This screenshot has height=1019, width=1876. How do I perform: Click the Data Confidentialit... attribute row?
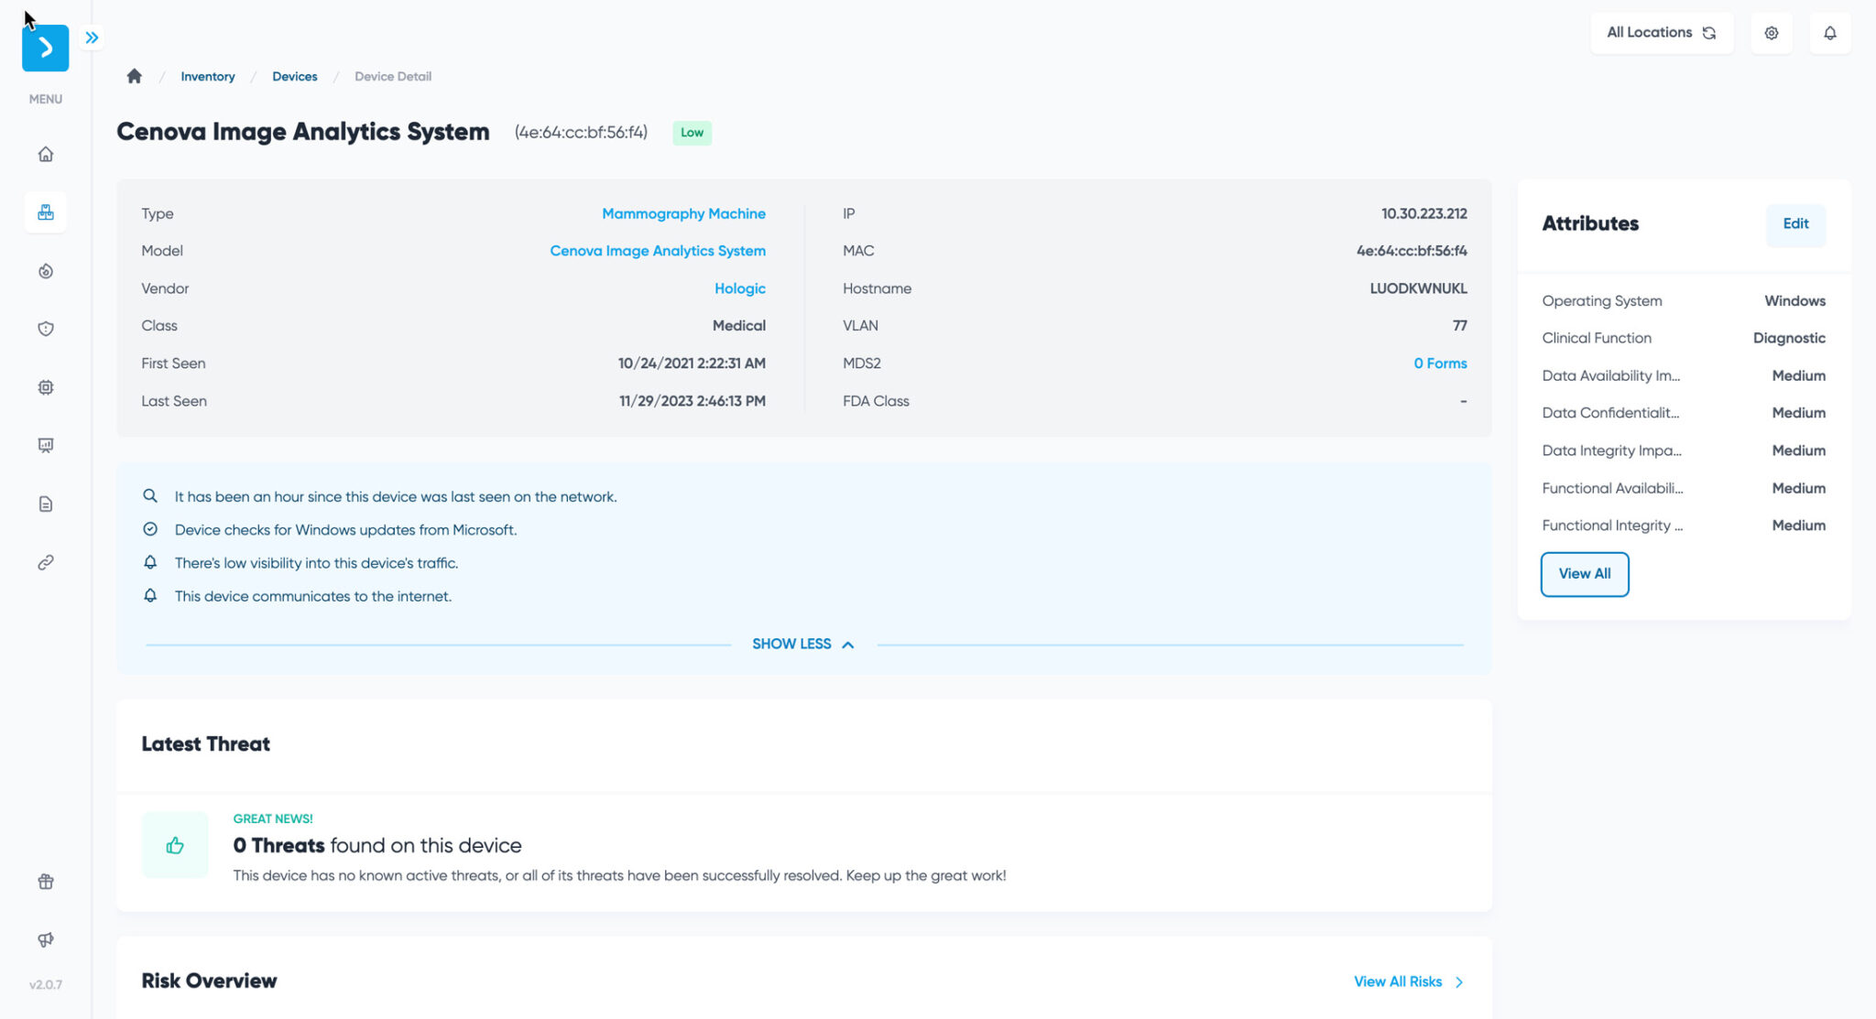click(x=1684, y=413)
